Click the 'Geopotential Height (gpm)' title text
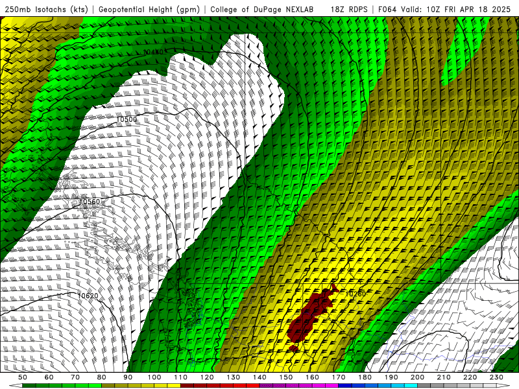The height and width of the screenshot is (389, 519). pos(149,9)
